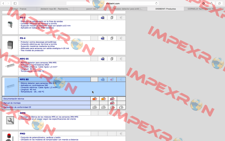Click the euro price icon for MPS 05

click(x=121, y=59)
